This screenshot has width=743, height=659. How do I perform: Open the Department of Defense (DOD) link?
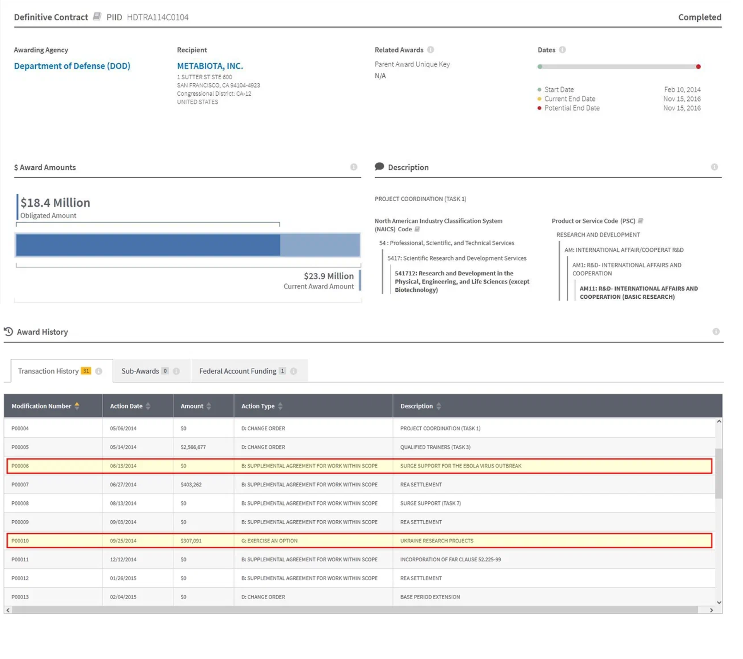(72, 66)
